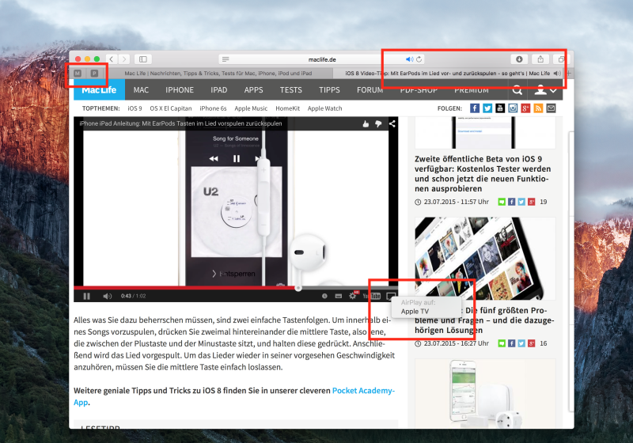Click the page's vertical scrollbar

[x=570, y=271]
